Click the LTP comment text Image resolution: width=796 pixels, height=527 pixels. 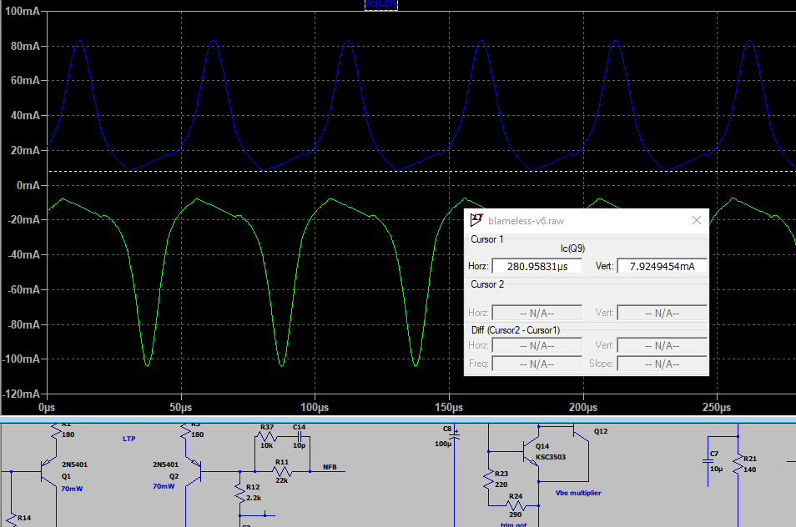[x=129, y=439]
